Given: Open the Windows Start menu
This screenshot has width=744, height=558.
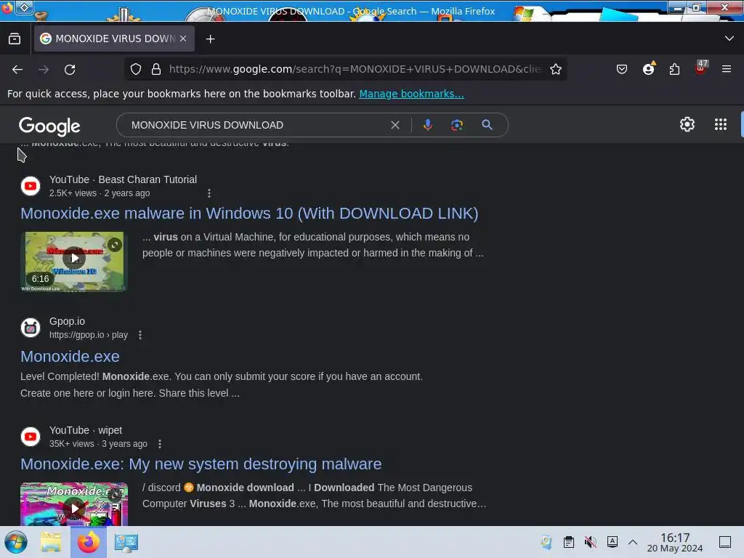Looking at the screenshot, I should coord(16,542).
